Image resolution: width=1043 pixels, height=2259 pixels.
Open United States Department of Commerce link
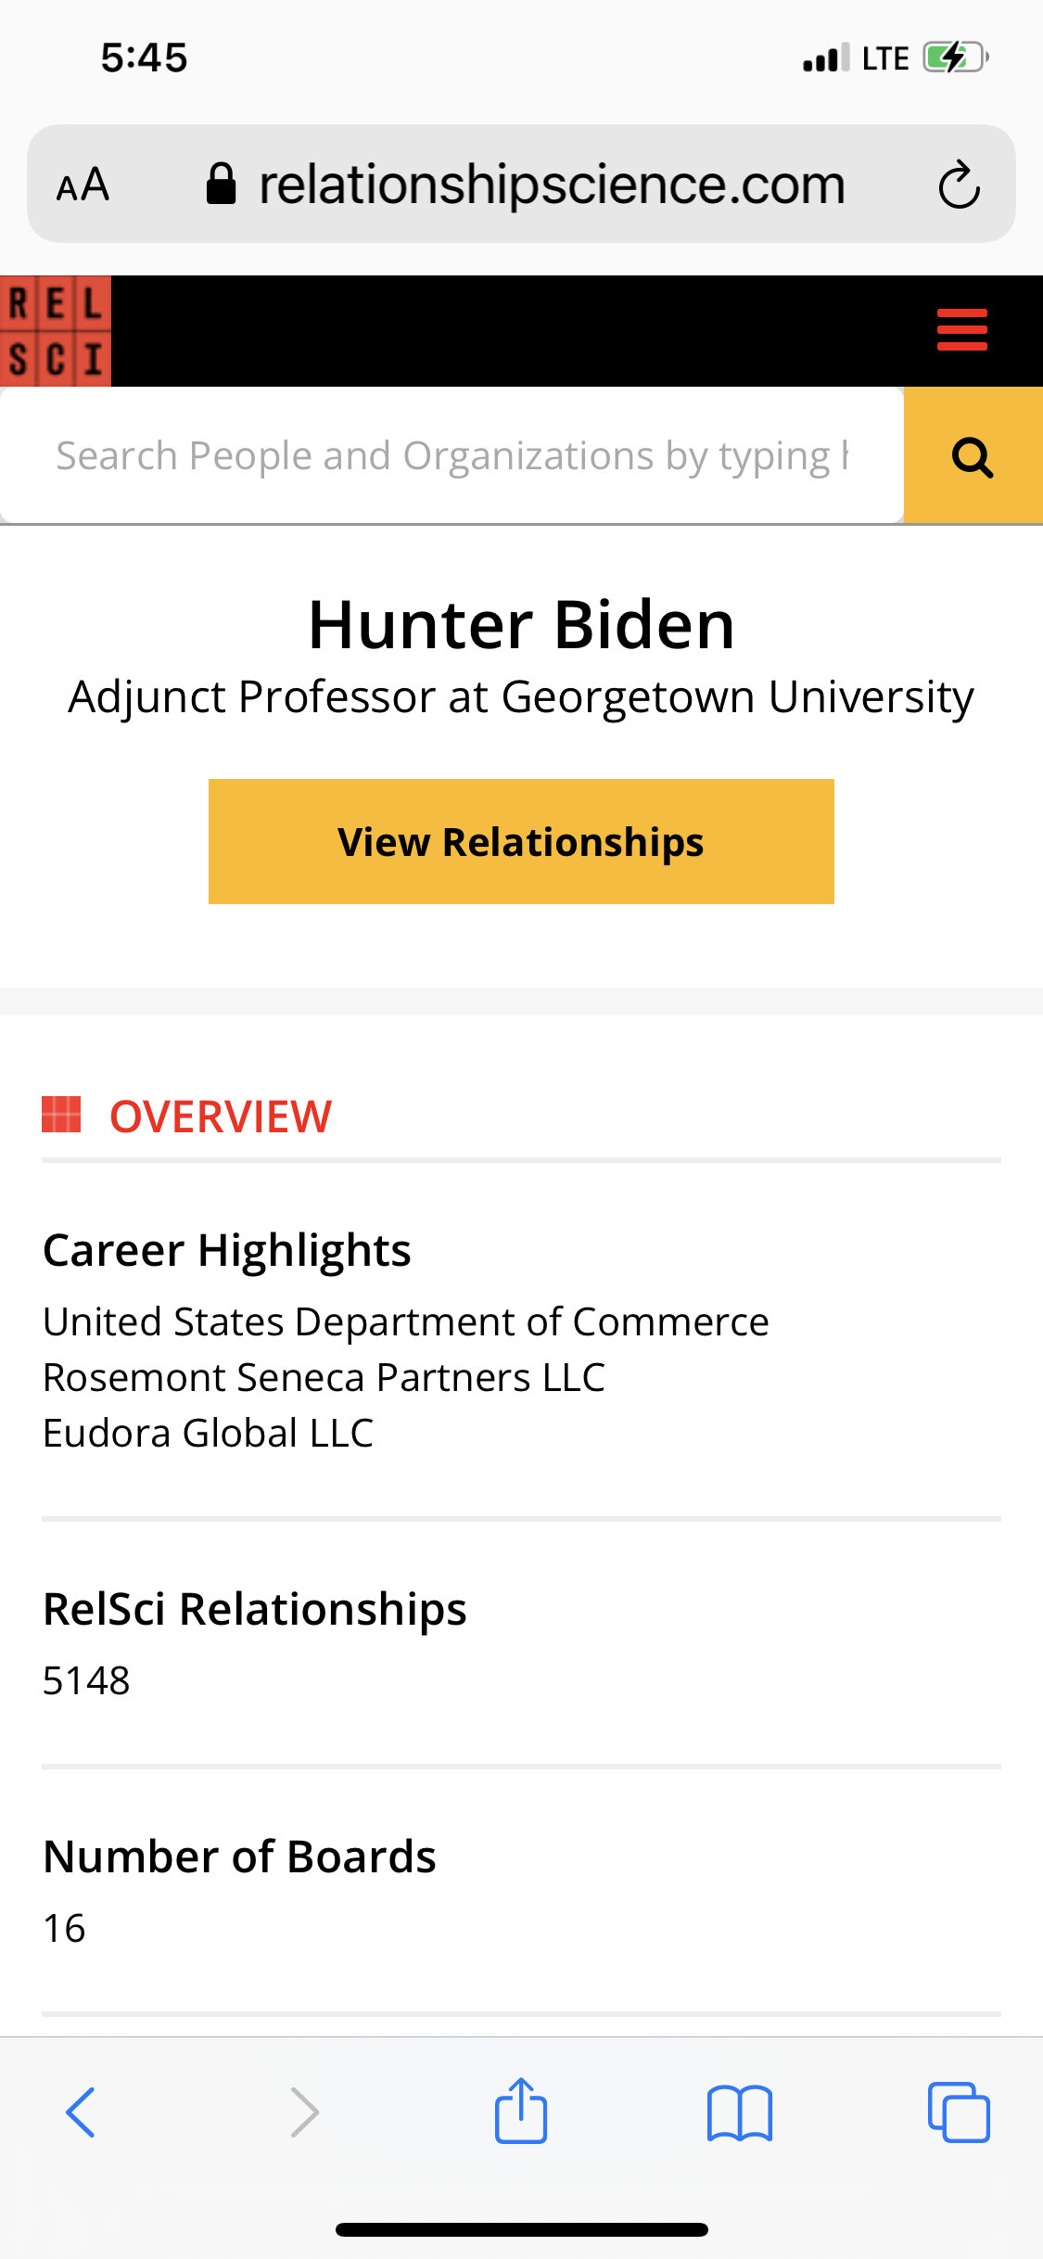(x=406, y=1321)
